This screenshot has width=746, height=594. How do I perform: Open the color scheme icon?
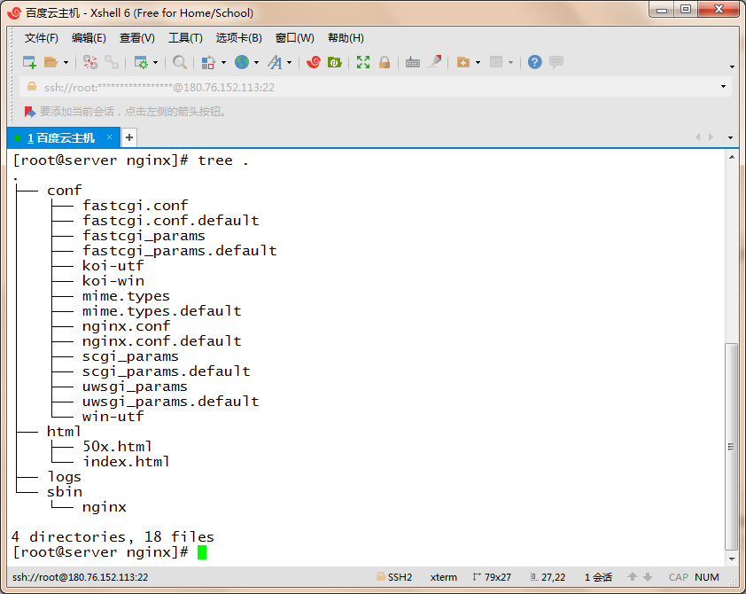point(208,62)
